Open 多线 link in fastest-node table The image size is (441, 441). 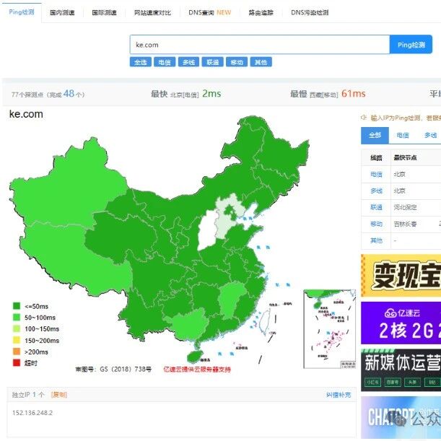pos(376,191)
